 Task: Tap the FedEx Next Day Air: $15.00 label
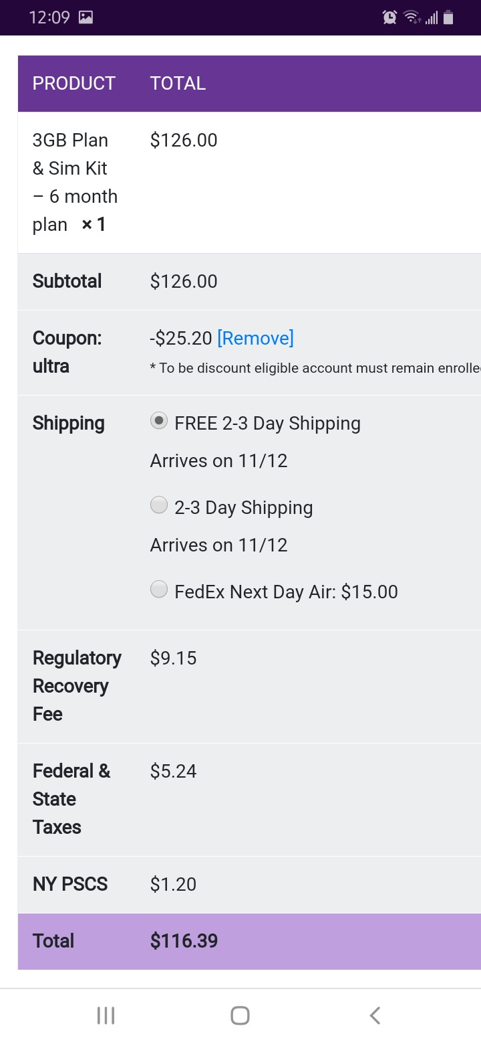286,592
